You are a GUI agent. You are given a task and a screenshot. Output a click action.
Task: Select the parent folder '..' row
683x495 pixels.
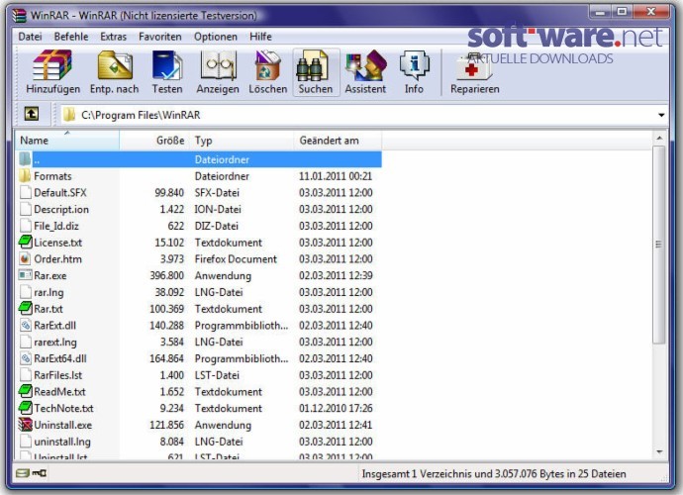point(200,159)
